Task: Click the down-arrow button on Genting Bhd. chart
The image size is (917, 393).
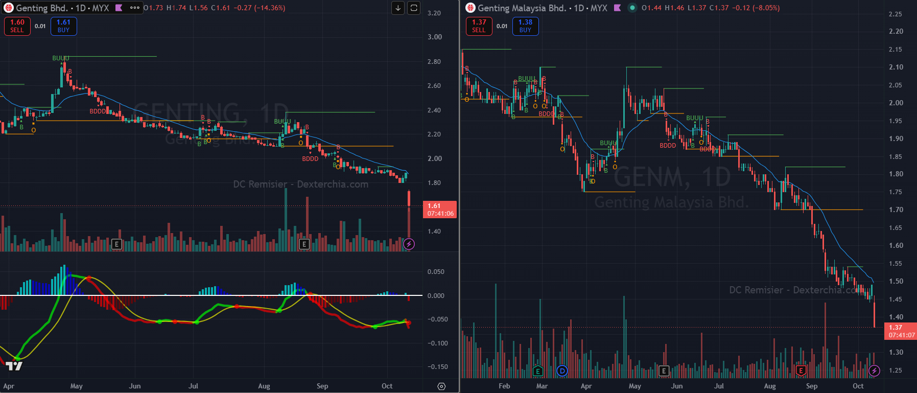Action: 398,8
